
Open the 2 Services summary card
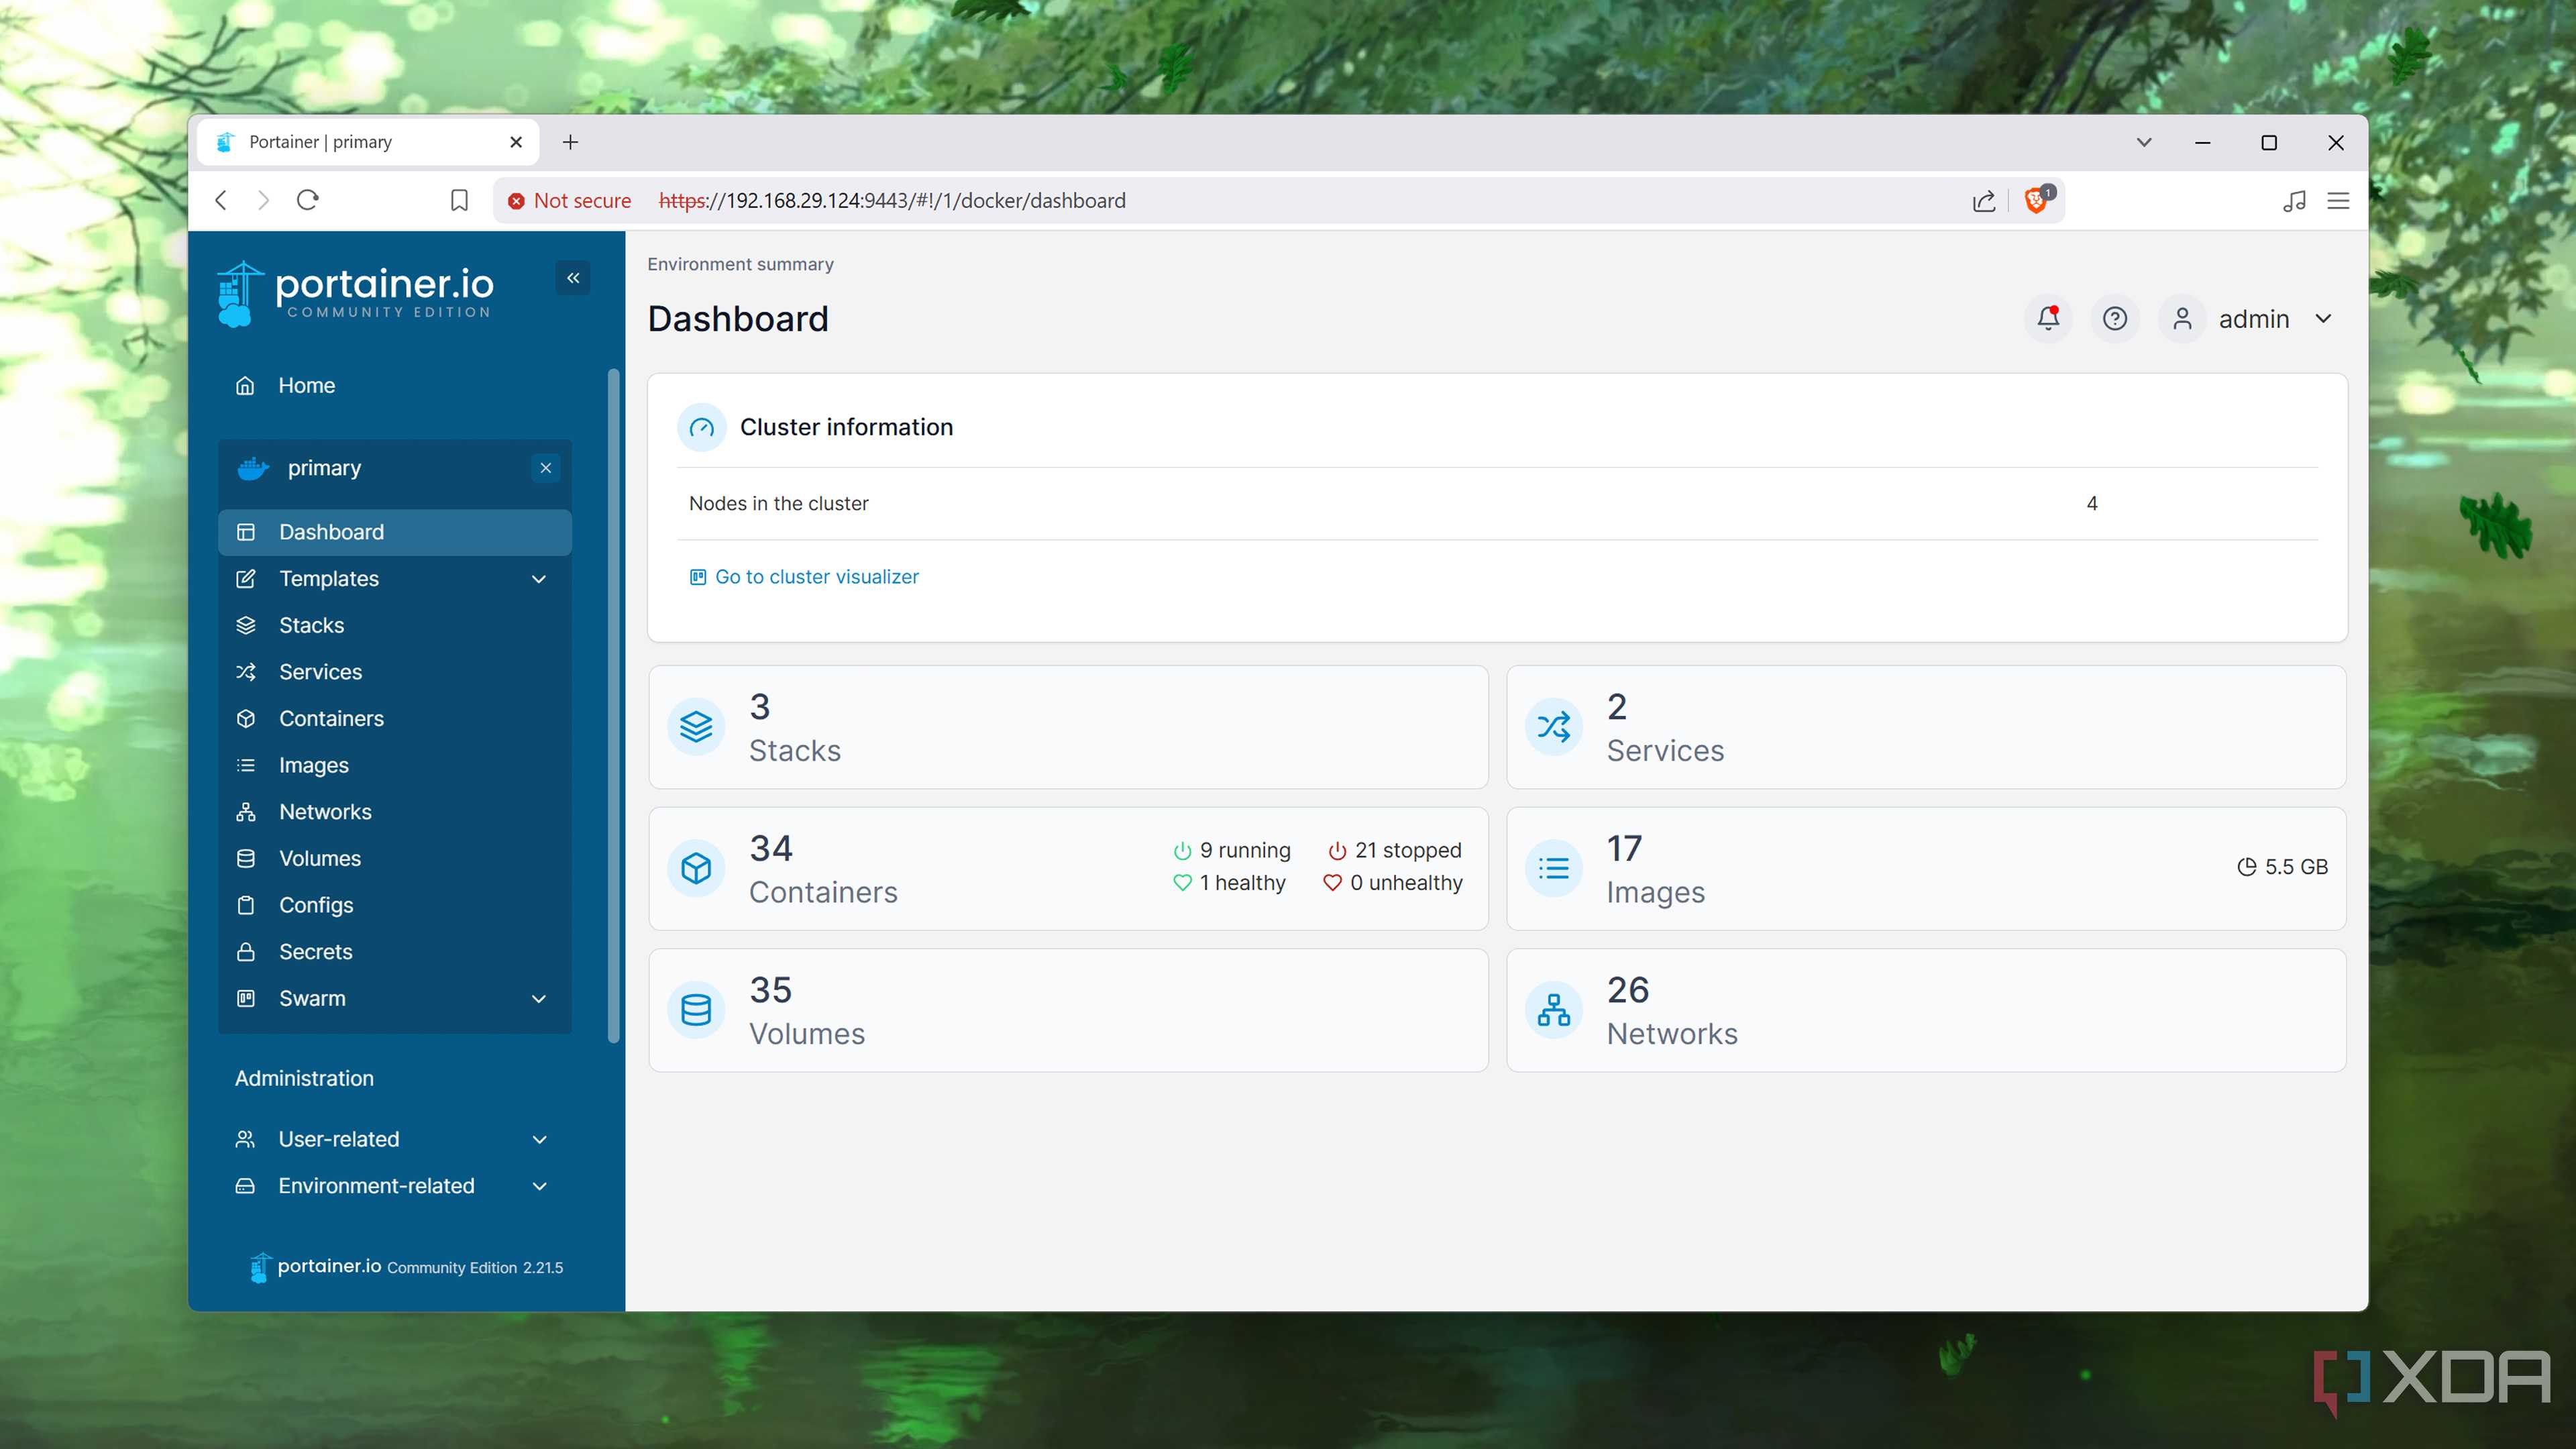[x=1926, y=727]
